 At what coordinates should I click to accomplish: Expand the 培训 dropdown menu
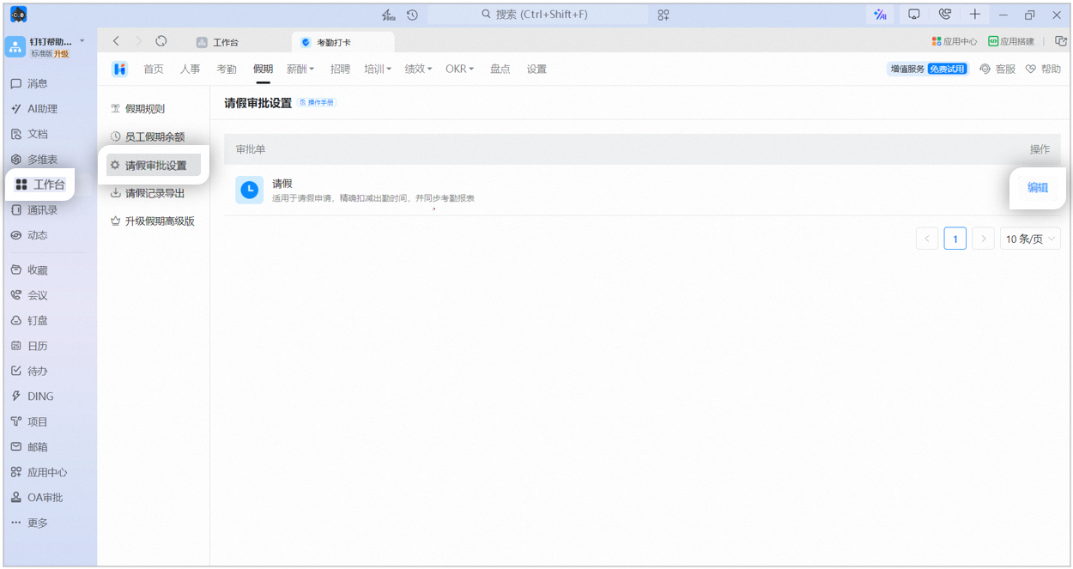click(x=378, y=69)
